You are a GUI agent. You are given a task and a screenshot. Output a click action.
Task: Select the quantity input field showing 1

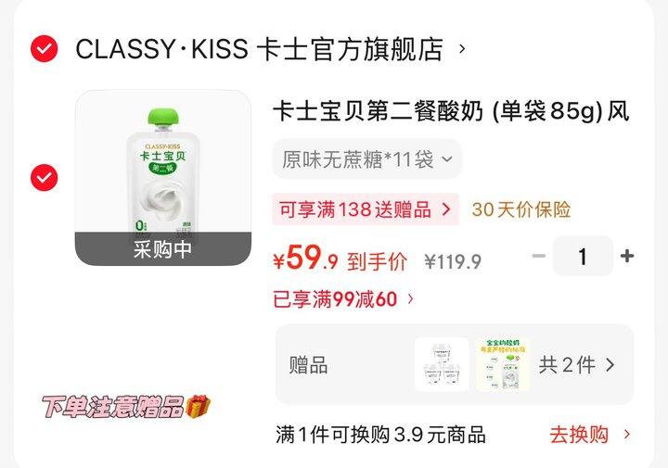coord(583,256)
